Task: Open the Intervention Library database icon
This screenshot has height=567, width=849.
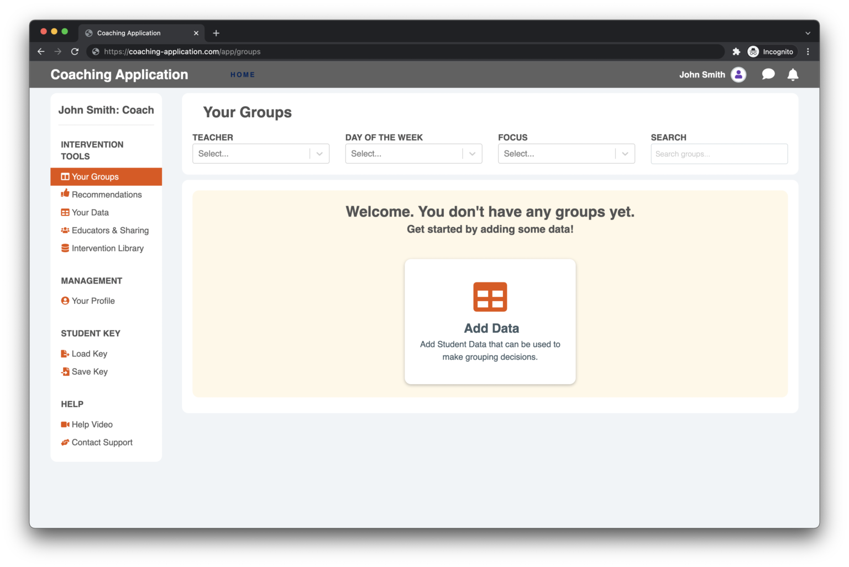Action: (x=65, y=248)
